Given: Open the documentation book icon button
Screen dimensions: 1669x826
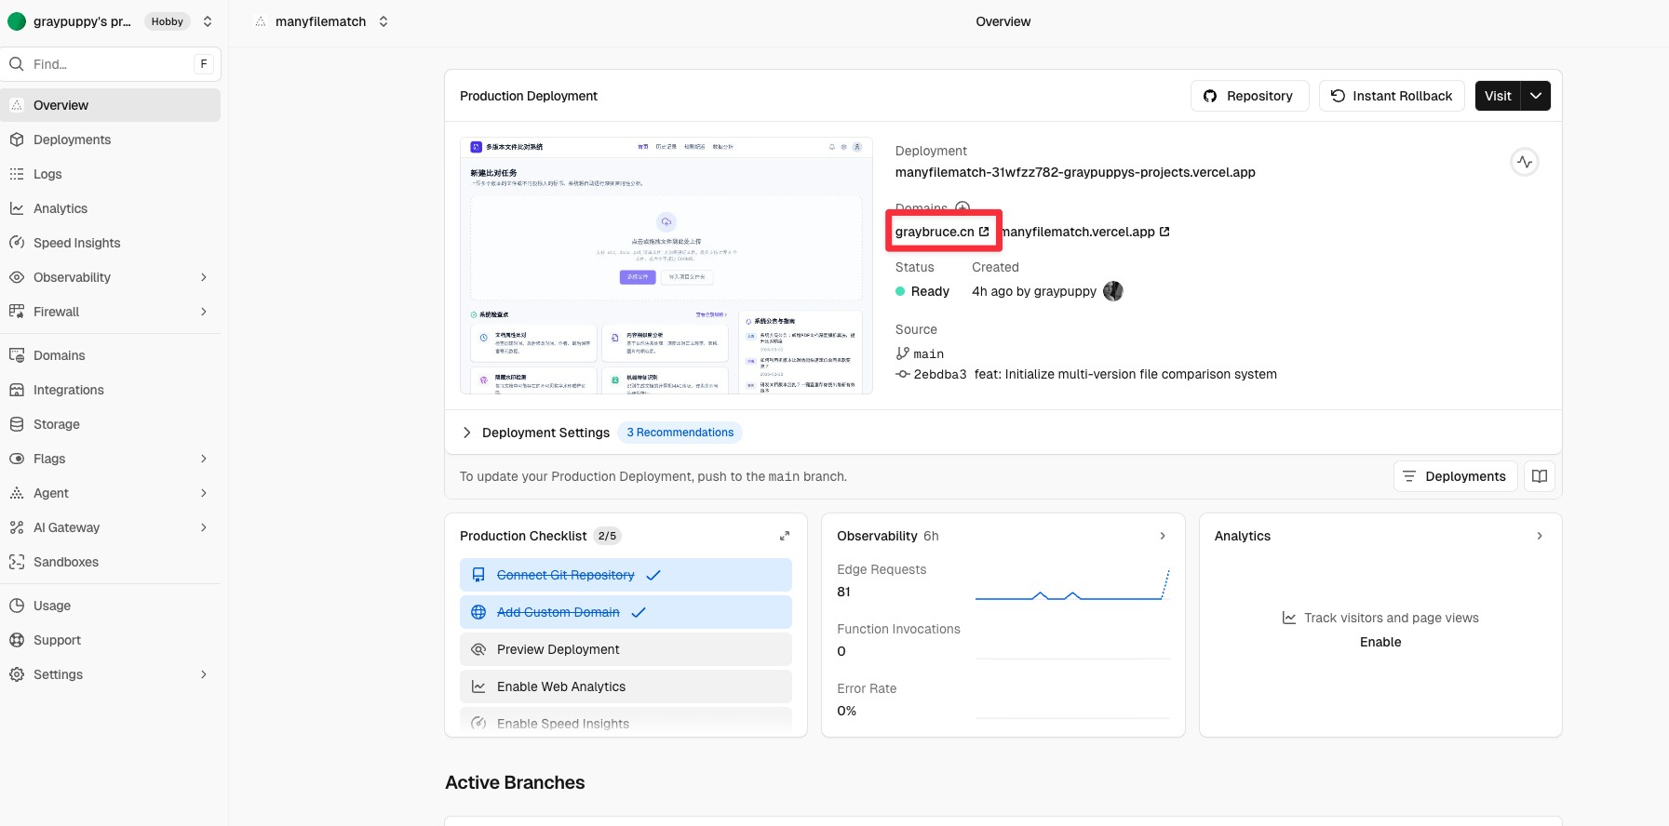Looking at the screenshot, I should [x=1540, y=476].
